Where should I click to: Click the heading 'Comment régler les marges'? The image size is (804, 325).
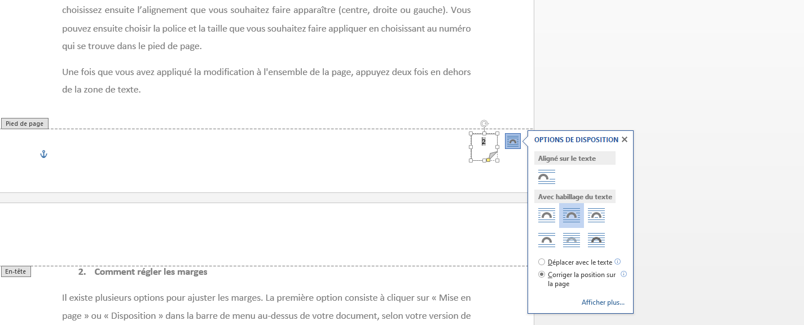click(x=151, y=272)
